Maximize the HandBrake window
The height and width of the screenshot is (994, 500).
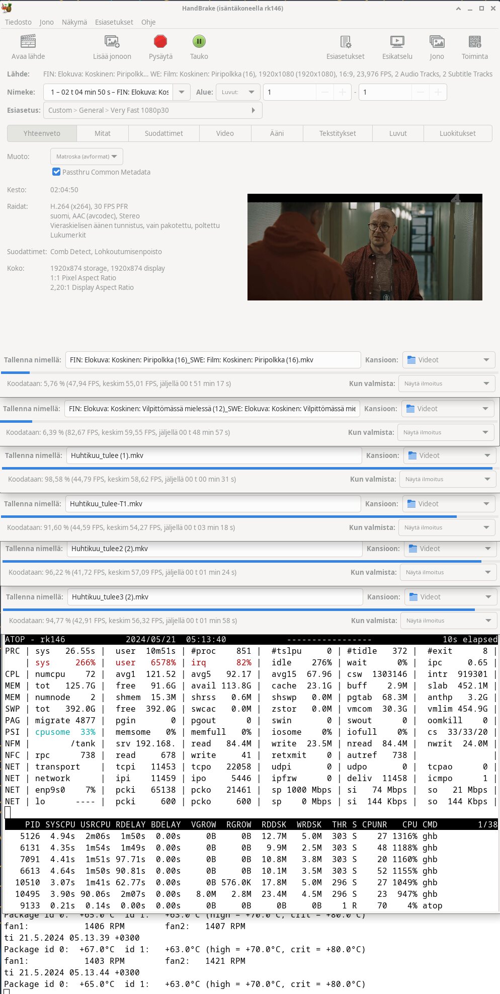(x=481, y=8)
